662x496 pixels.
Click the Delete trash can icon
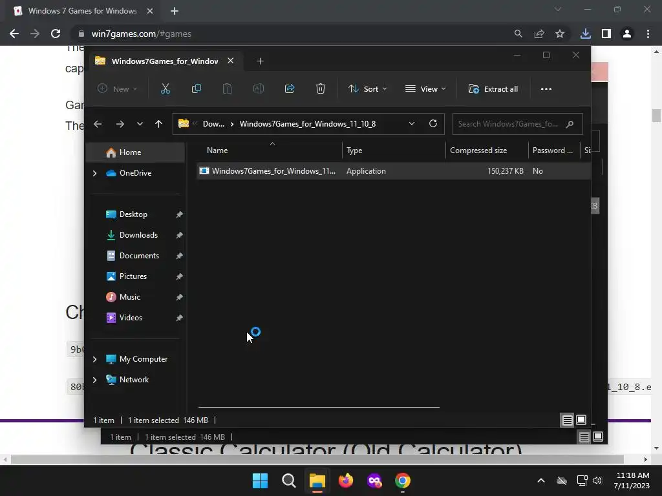point(321,88)
